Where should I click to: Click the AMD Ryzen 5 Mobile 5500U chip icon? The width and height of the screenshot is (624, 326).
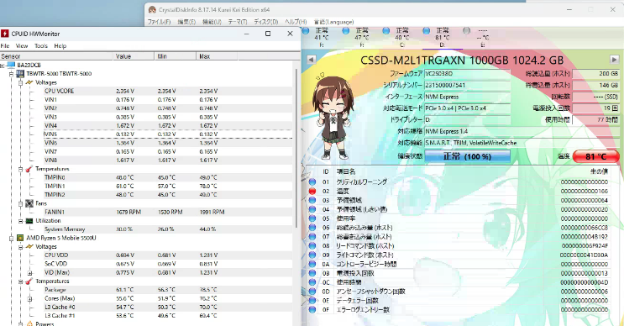(x=20, y=238)
